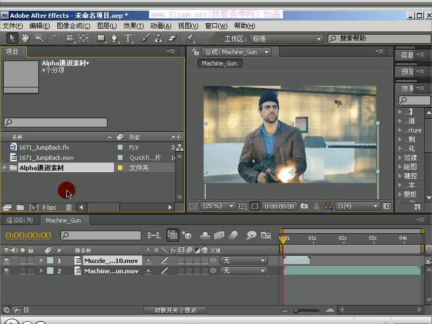Choose the Horizontal Type tool
Viewport: 432px width, 324px height.
[129, 38]
